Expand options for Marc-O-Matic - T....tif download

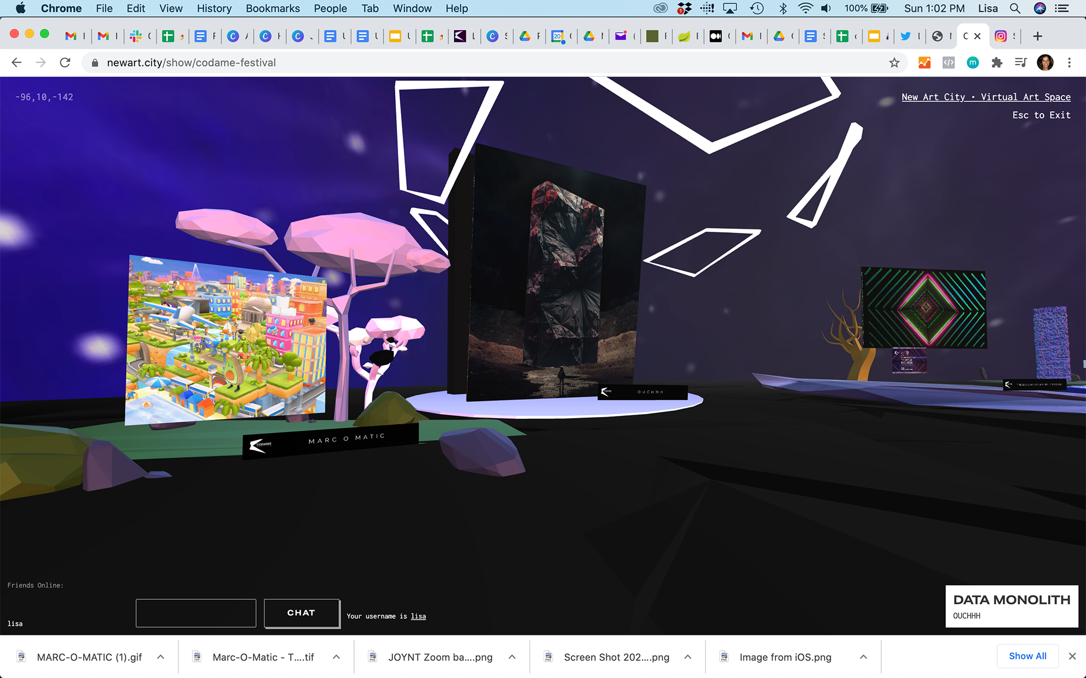(337, 657)
